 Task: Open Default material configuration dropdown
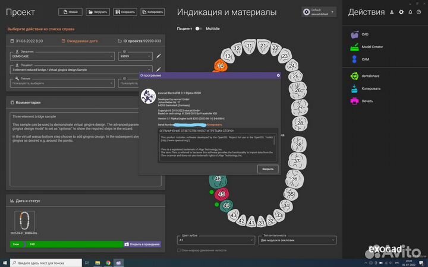point(319,12)
